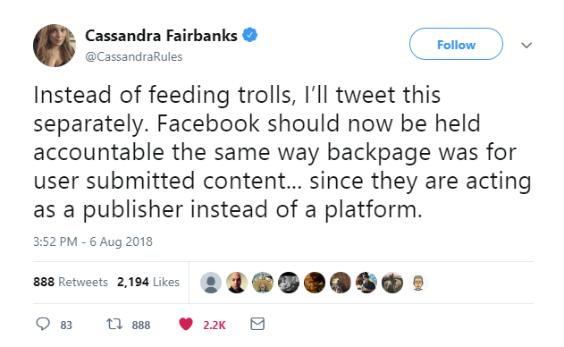Open the 888 Retweets list
564x347 pixels.
(71, 282)
